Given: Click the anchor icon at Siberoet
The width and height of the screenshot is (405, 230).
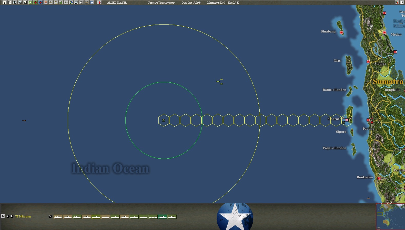Looking at the screenshot, I should (x=343, y=118).
